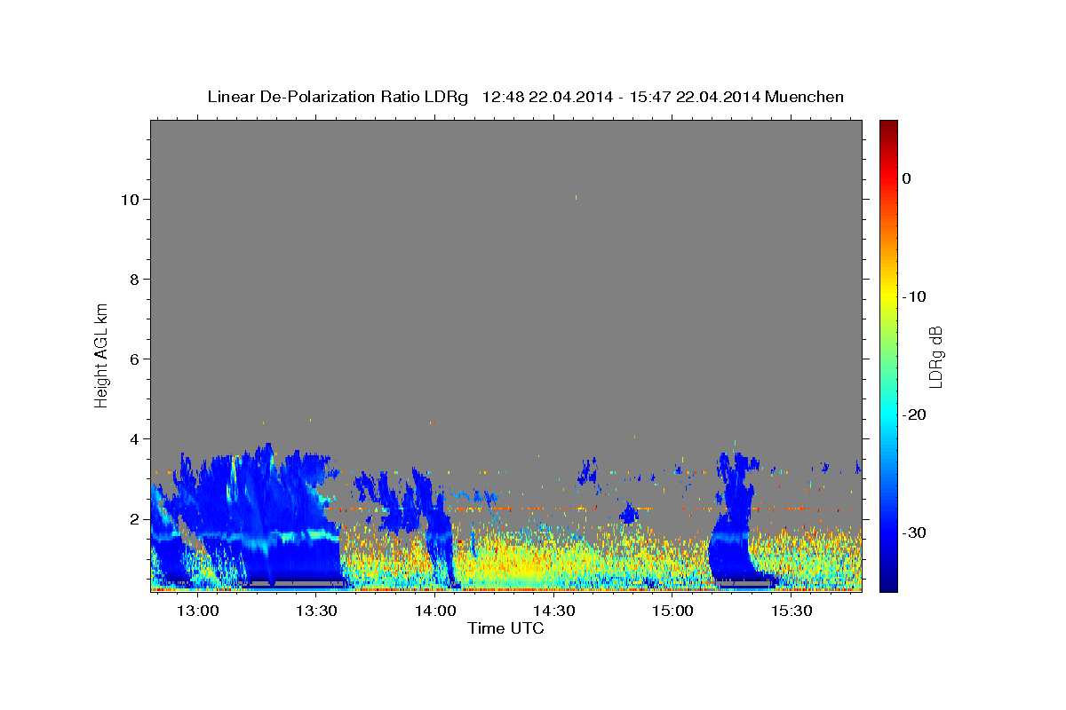Screen dimensions: 1066x710
Task: Click the colorbar value 0
Action: [906, 178]
